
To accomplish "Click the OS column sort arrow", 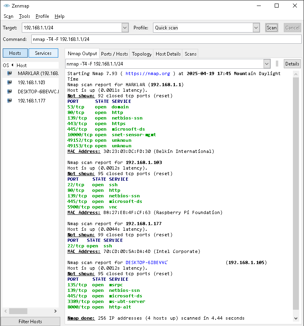I will 12,65.
